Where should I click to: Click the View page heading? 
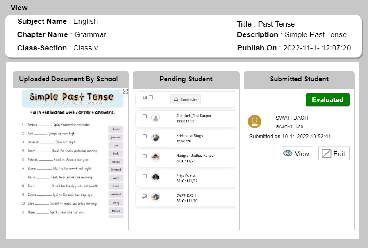click(19, 8)
